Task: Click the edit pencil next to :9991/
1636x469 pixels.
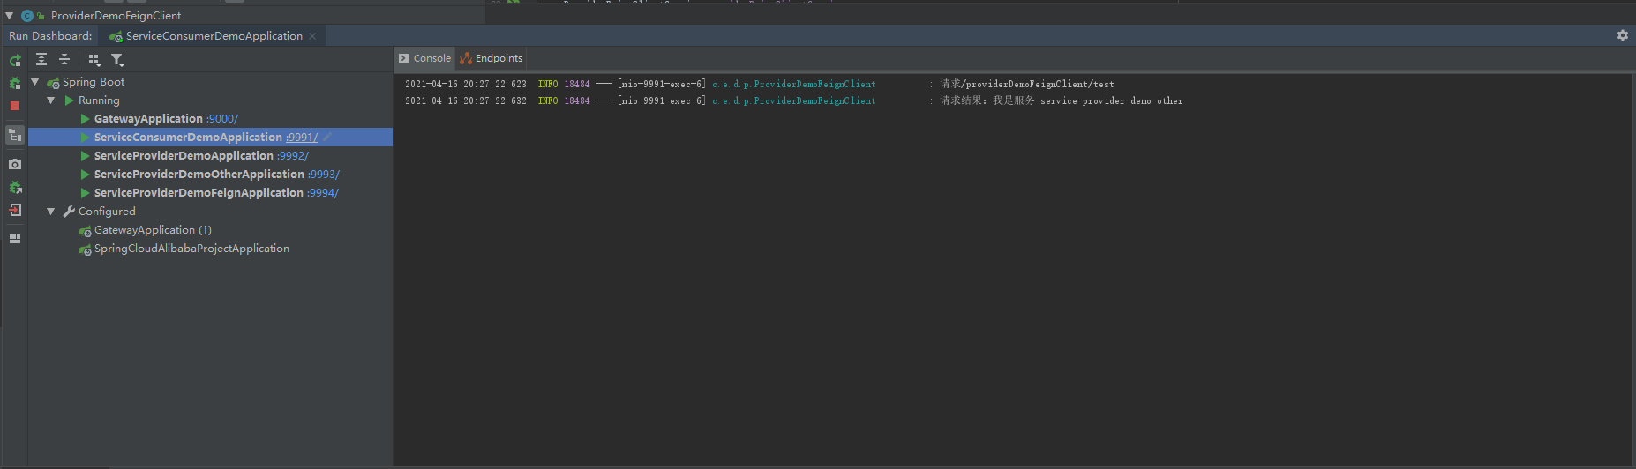Action: tap(326, 138)
